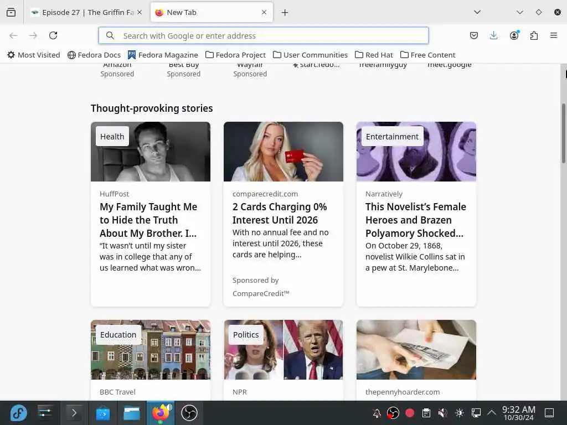Open a new tab with plus button
Viewport: 567px width, 425px height.
click(285, 13)
